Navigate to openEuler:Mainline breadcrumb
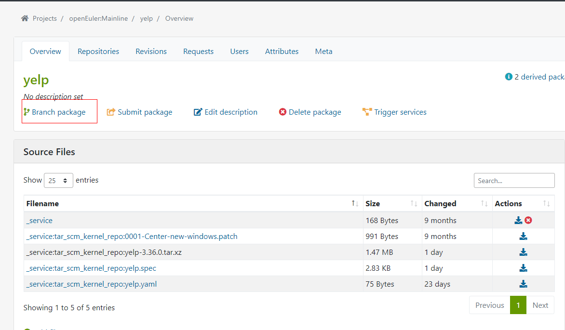 [98, 18]
